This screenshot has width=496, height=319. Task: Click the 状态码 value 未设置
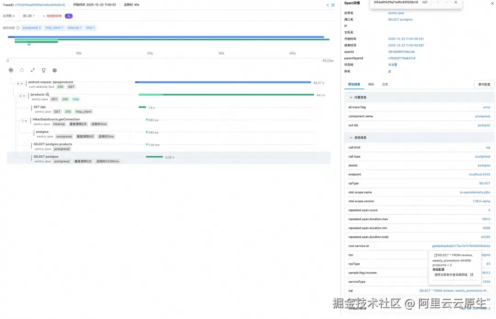[393, 65]
